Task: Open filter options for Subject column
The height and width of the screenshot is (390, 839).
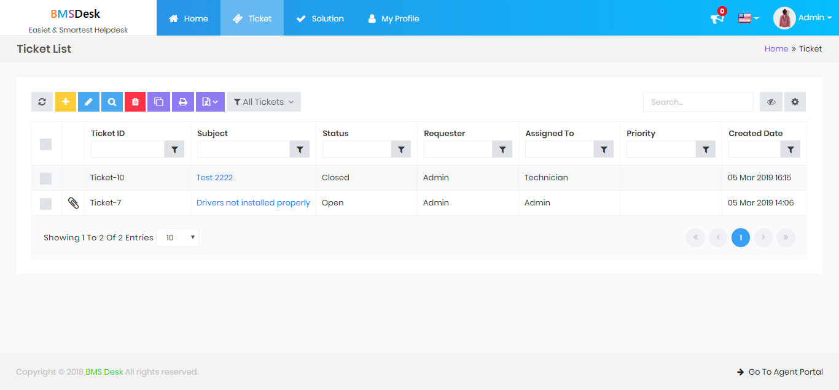Action: (x=300, y=149)
